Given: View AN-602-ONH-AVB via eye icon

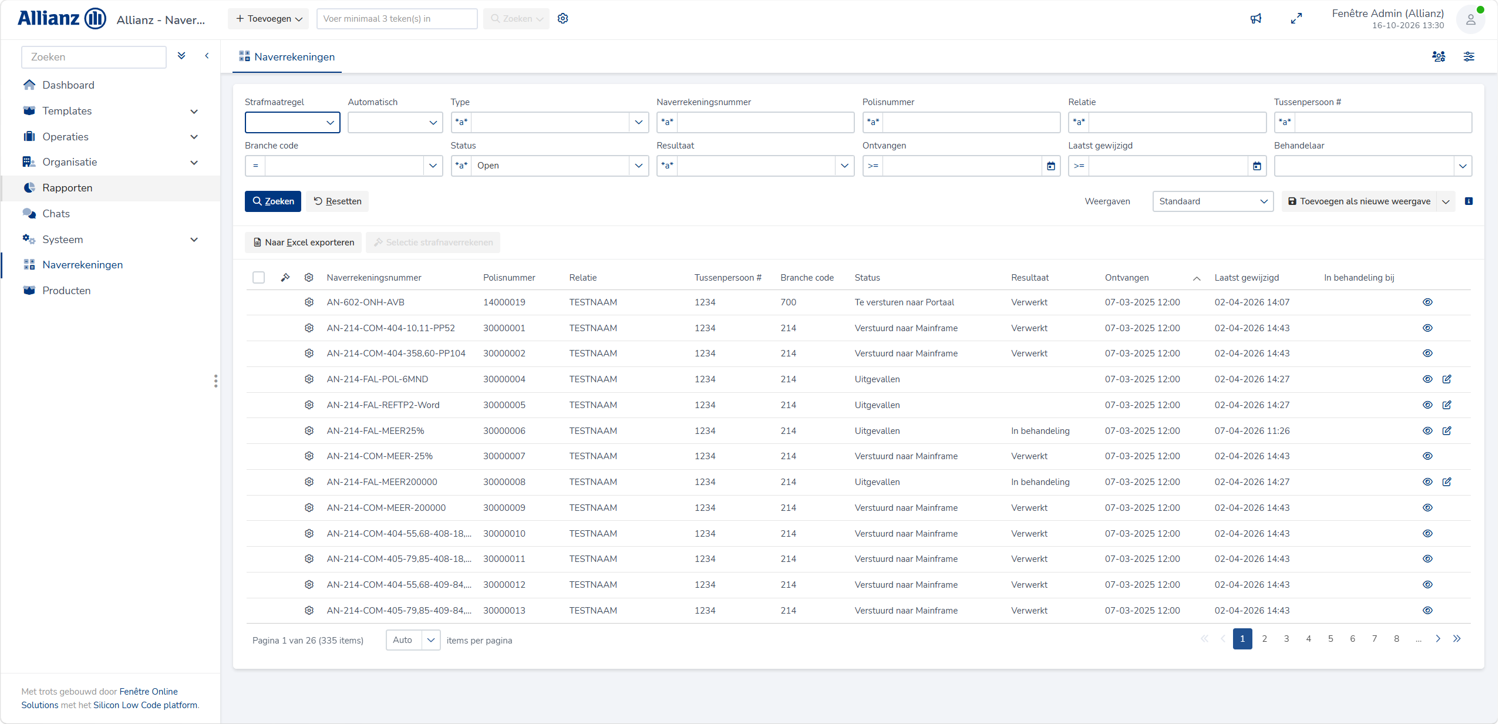Looking at the screenshot, I should coord(1427,302).
